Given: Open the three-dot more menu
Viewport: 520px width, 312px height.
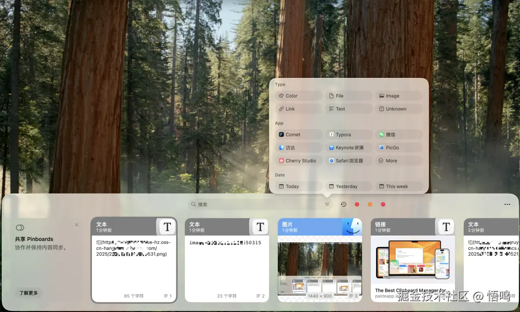Looking at the screenshot, I should [507, 204].
